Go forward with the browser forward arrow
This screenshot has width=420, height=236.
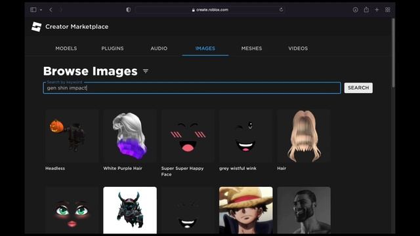(x=61, y=10)
